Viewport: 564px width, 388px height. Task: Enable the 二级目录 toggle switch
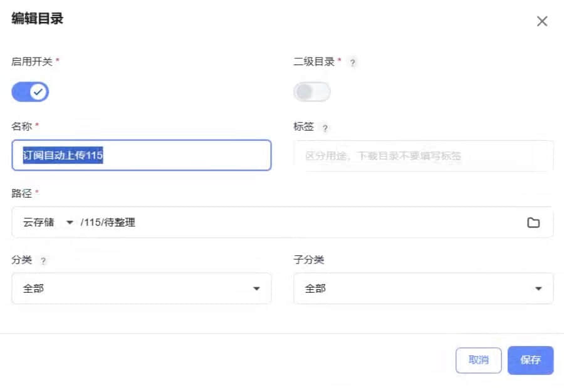coord(311,92)
